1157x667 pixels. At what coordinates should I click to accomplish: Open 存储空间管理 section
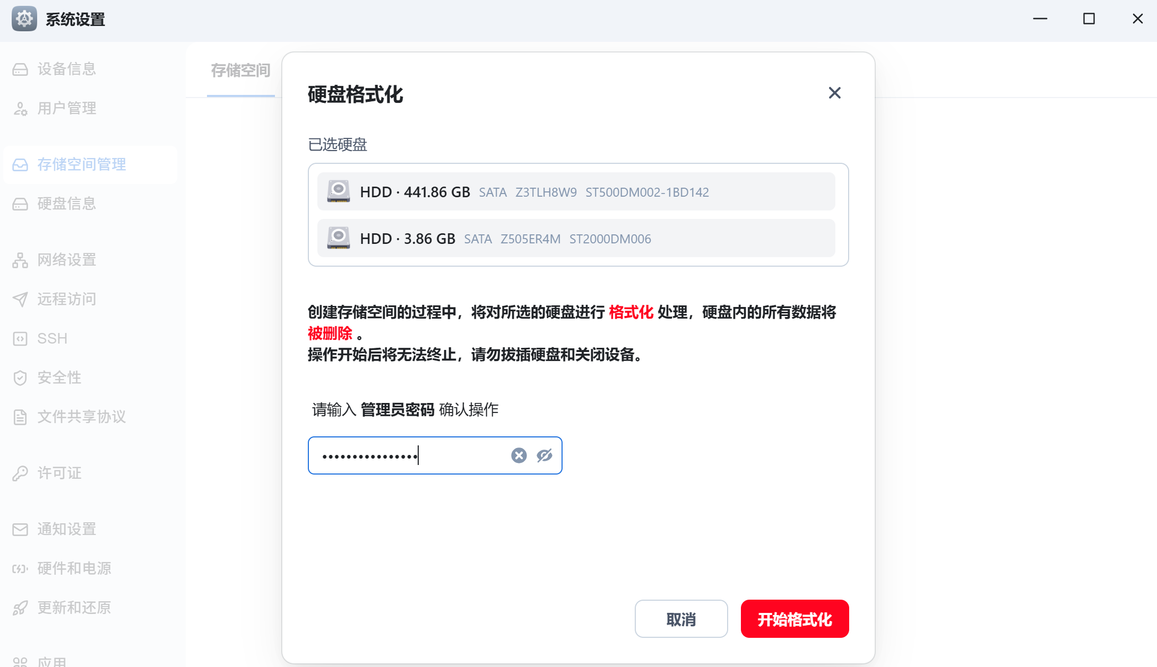81,164
